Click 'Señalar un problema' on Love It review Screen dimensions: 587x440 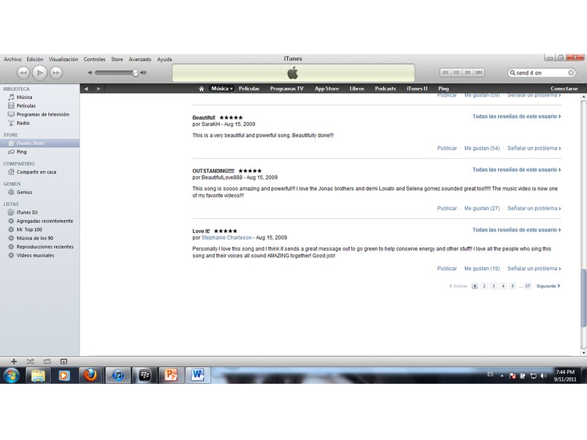tap(534, 269)
